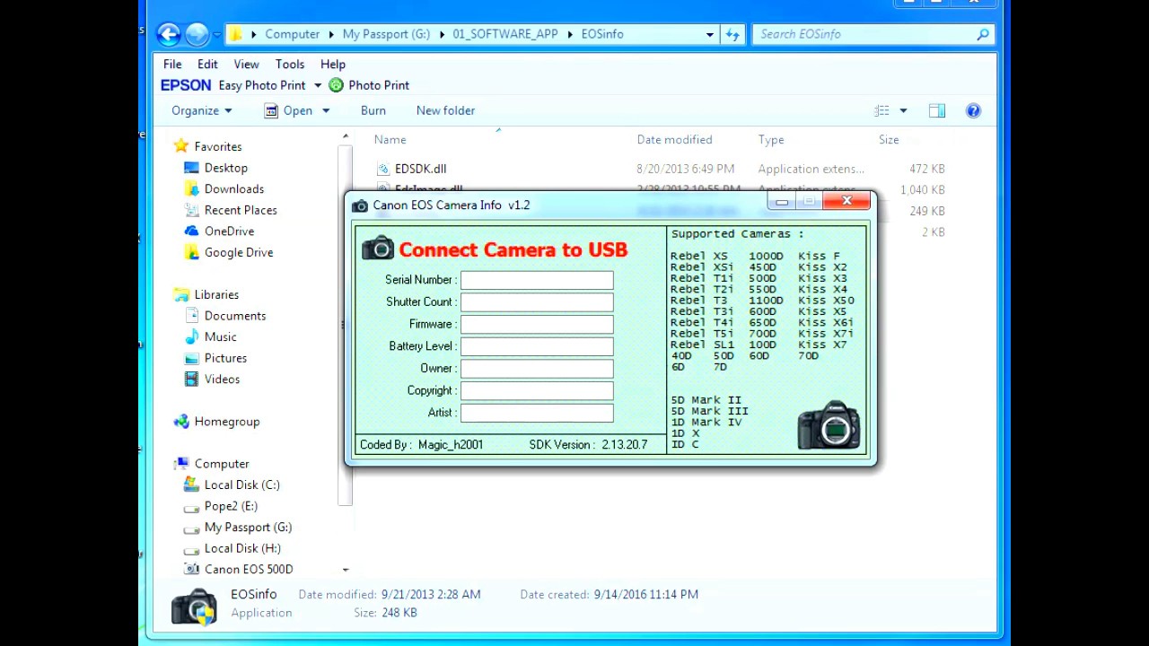Open the Organize dropdown
1149x646 pixels.
coord(202,110)
